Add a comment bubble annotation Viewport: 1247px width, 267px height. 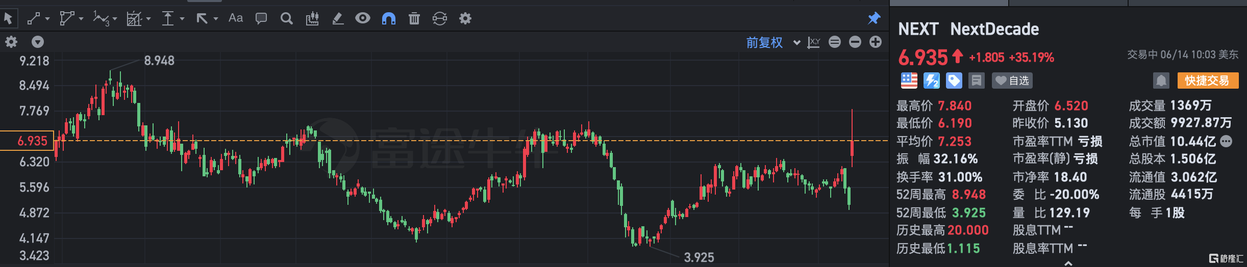[261, 19]
